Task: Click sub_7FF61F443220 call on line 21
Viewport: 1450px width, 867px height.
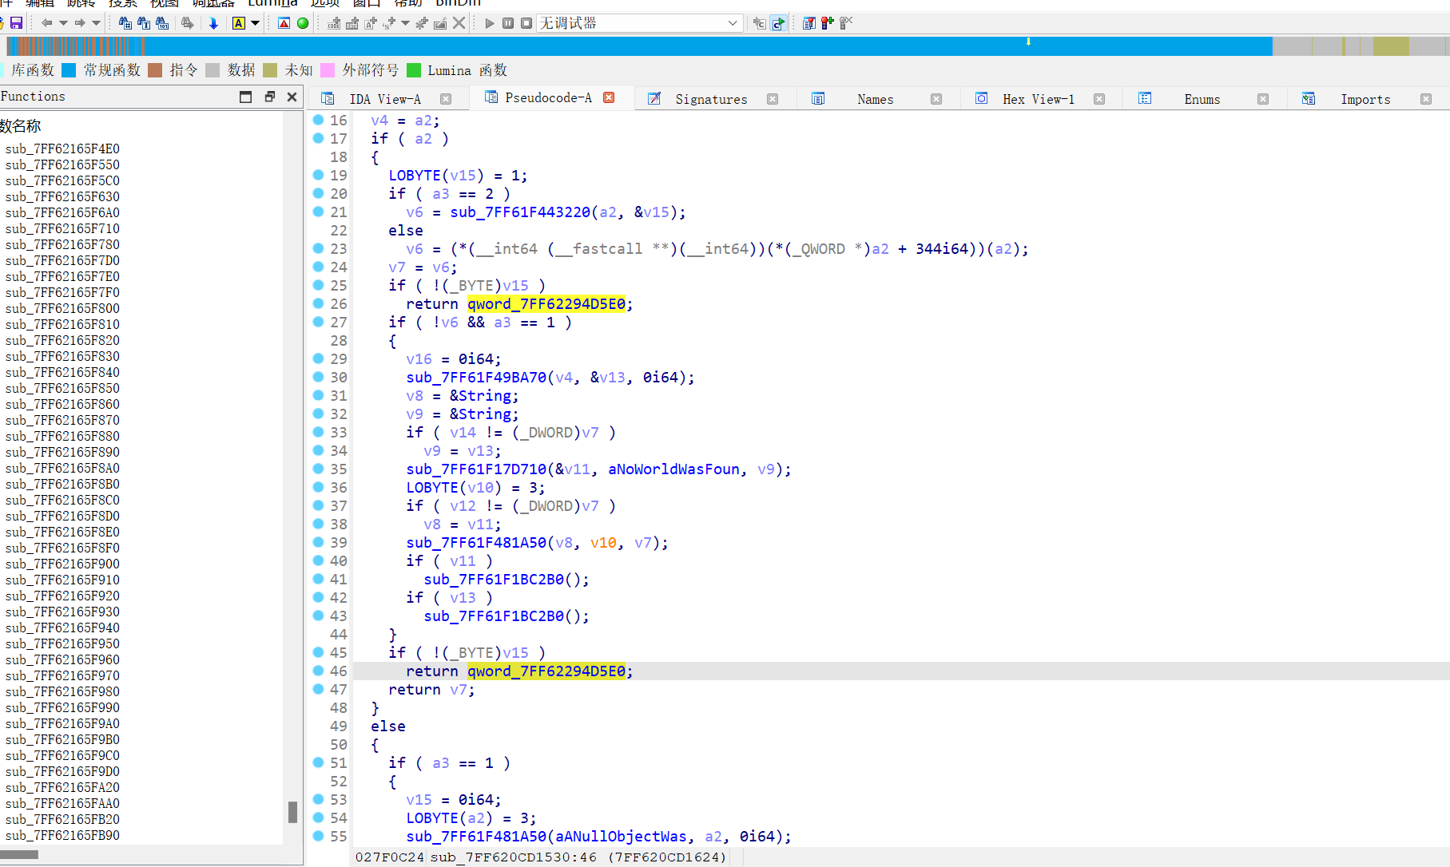Action: click(520, 212)
